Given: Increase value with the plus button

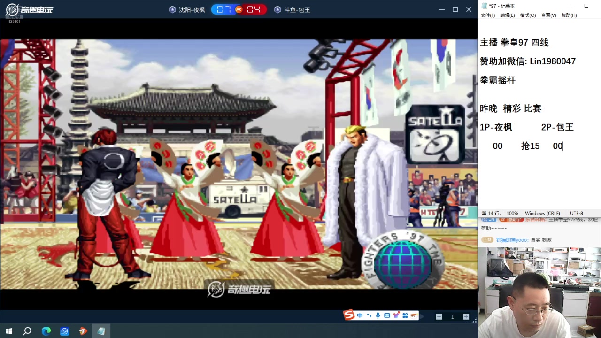Looking at the screenshot, I should coord(466,317).
